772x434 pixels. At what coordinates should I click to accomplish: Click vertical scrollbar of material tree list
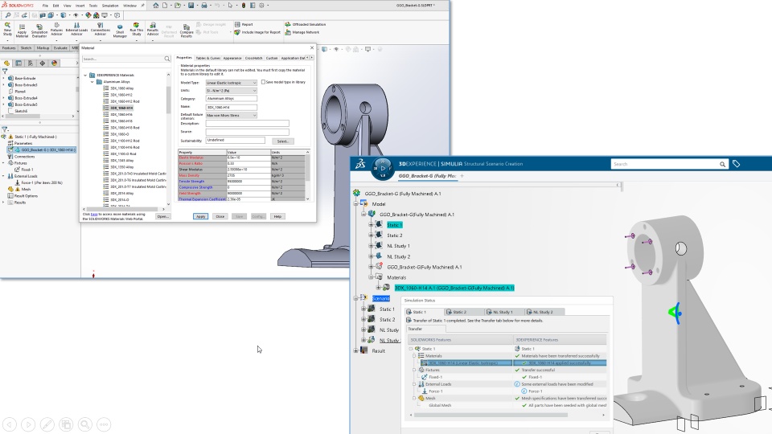[x=168, y=101]
